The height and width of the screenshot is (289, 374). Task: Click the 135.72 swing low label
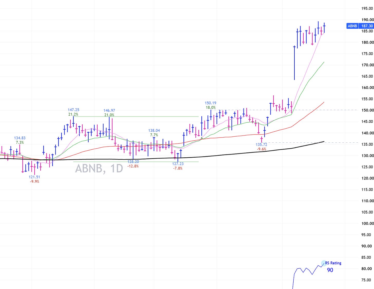click(x=261, y=144)
